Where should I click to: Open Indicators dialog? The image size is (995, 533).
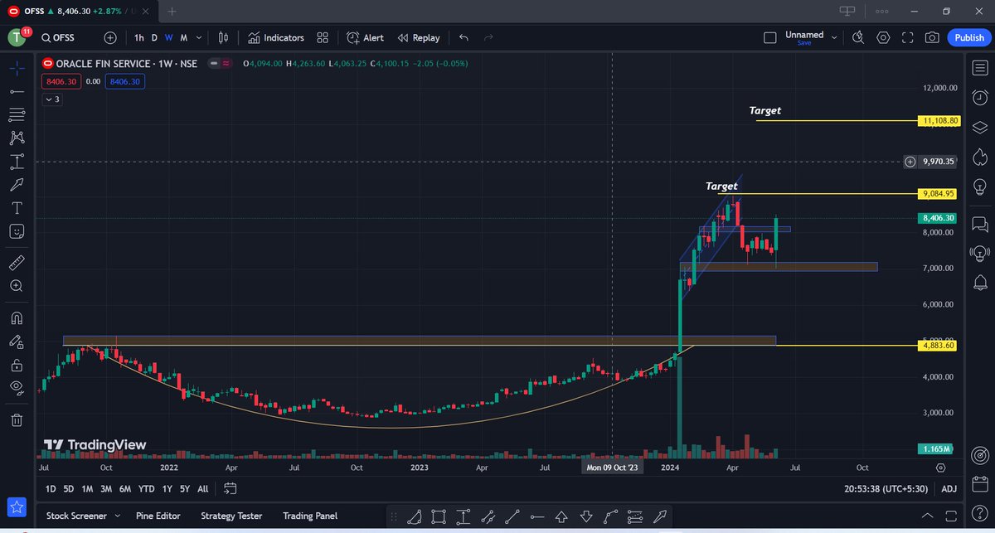click(276, 37)
